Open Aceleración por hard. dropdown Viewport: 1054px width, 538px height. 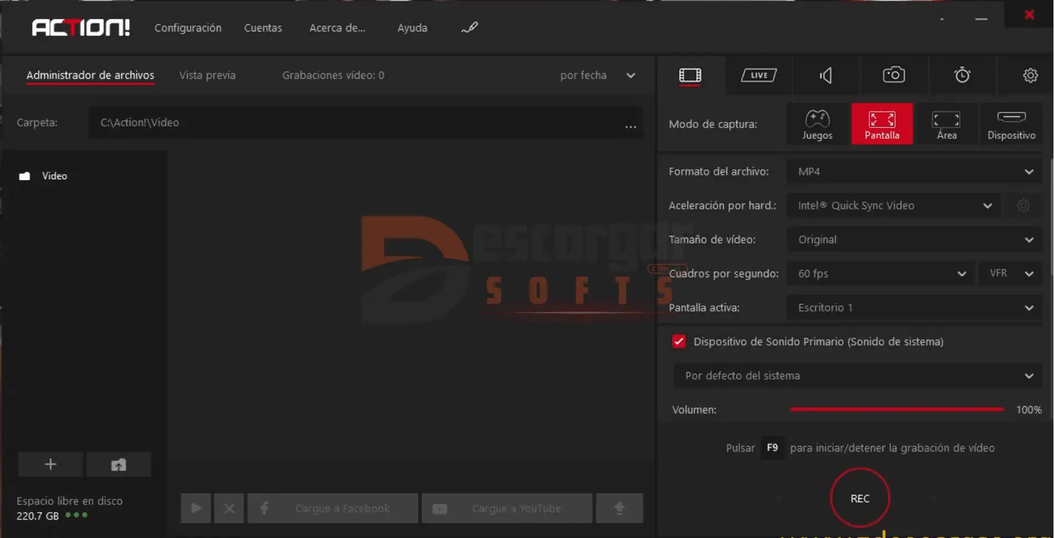point(894,206)
